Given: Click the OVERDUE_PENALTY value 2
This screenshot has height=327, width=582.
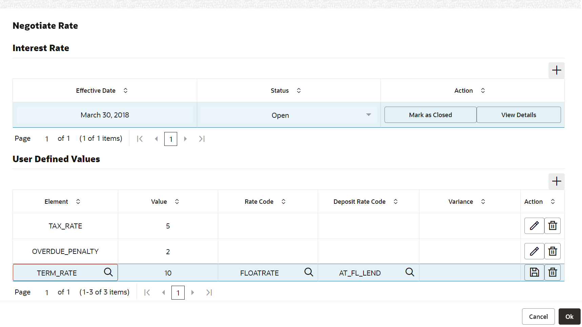Looking at the screenshot, I should (168, 252).
